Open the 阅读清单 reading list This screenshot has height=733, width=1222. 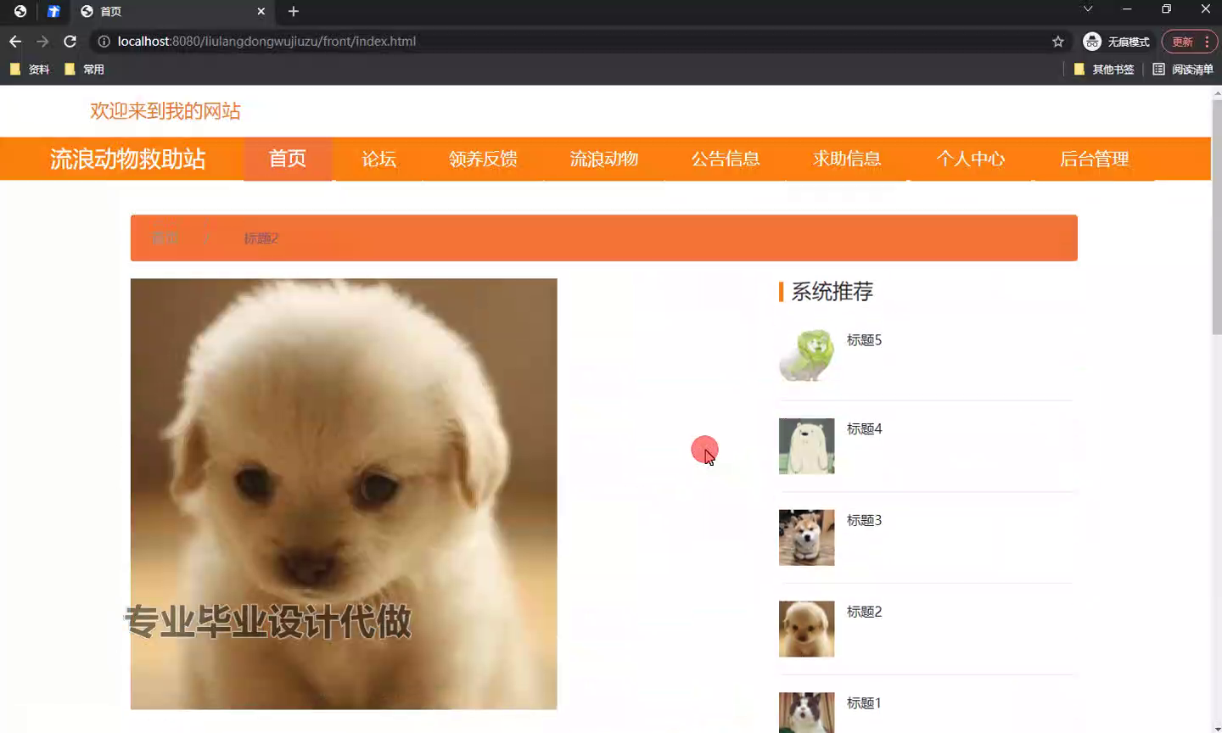click(1183, 70)
